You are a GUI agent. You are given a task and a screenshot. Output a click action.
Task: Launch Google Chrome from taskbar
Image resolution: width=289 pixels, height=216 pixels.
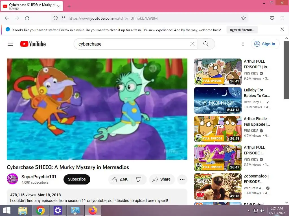[x=40, y=210]
